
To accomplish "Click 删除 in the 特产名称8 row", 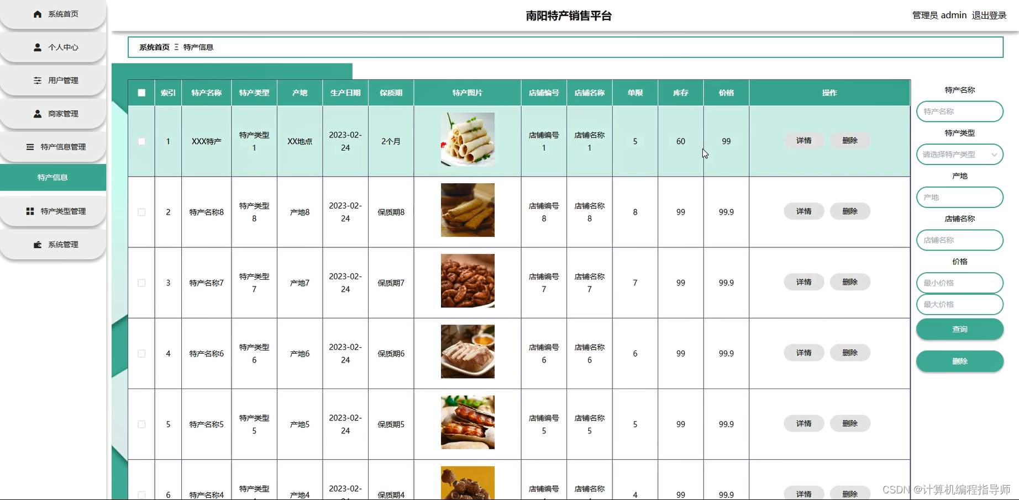I will tap(850, 211).
